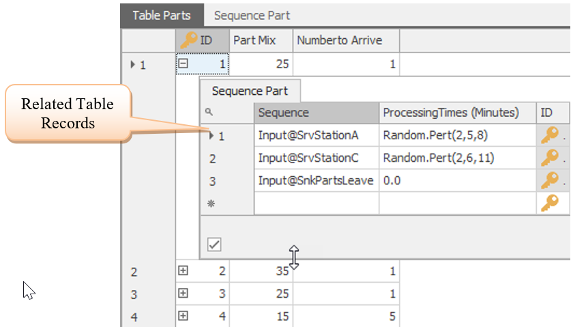Select nested row header 2

point(227,158)
